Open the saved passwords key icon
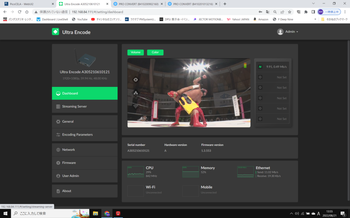Image resolution: width=350 pixels, height=218 pixels. click(260, 12)
